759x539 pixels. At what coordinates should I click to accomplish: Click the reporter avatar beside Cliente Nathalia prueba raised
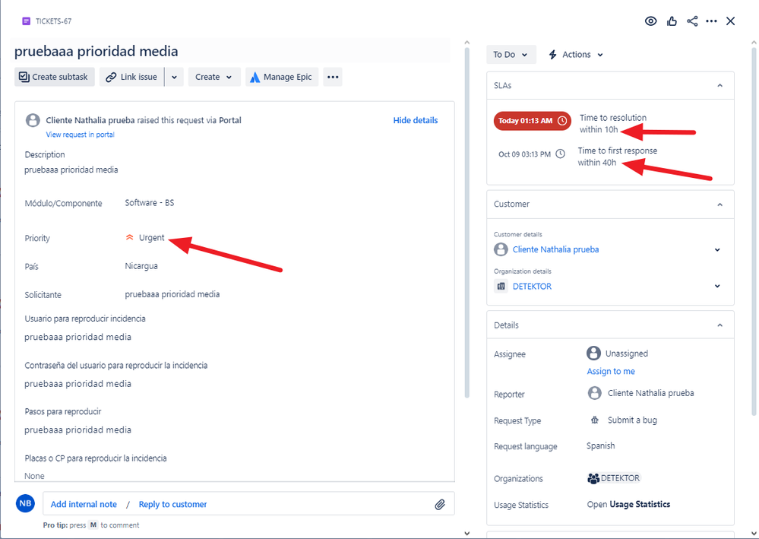(33, 120)
